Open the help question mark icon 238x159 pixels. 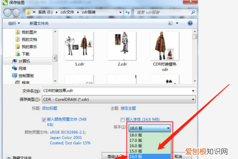pos(190,23)
